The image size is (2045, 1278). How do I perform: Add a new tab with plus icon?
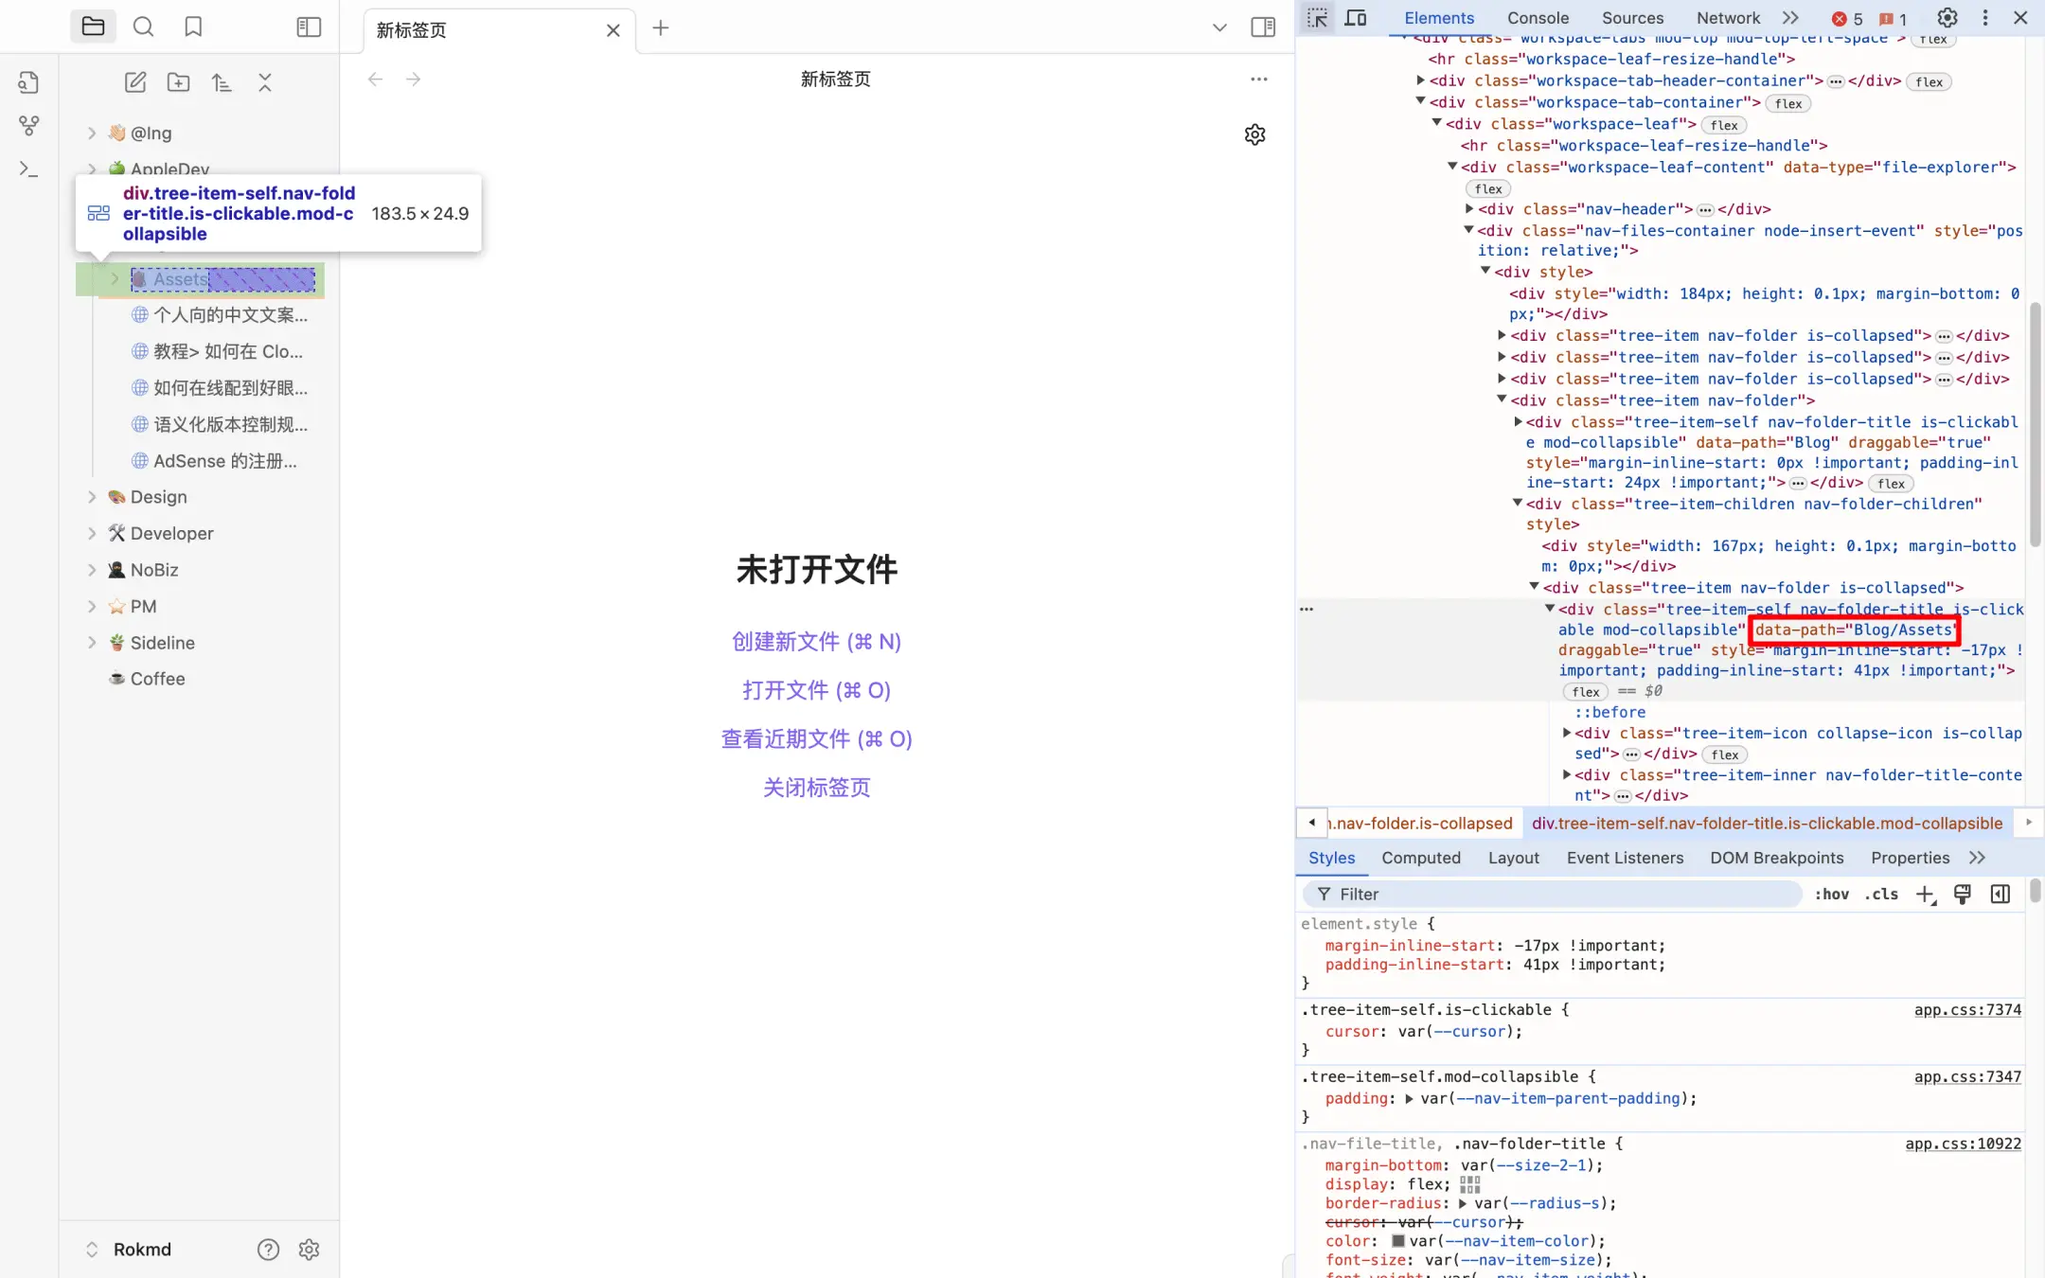click(661, 28)
